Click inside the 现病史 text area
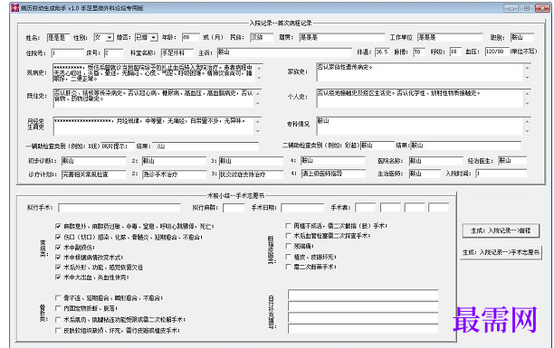 (155, 72)
